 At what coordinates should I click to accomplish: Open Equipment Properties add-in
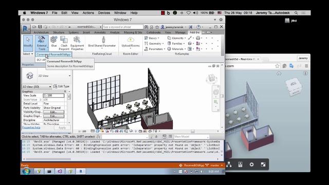(x=77, y=43)
